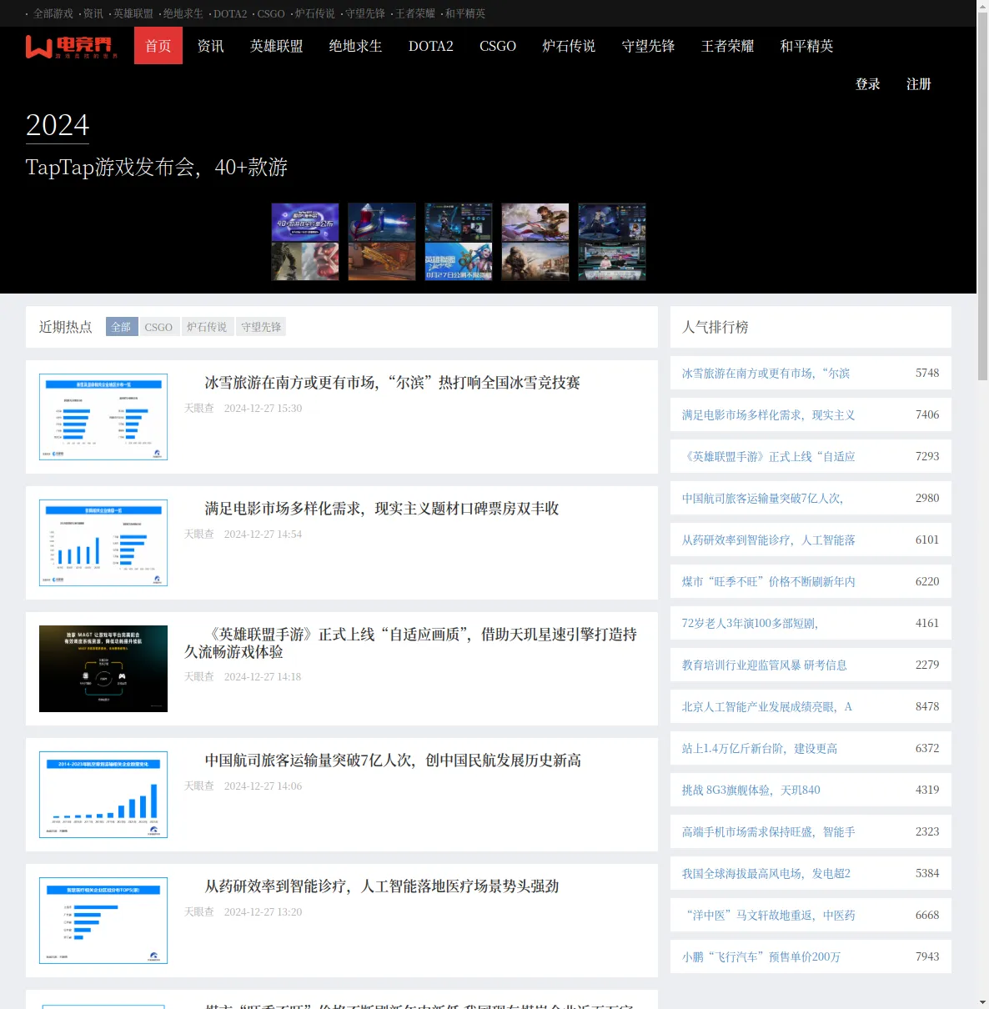Click the 5748 view count
This screenshot has height=1009, width=989.
pyautogui.click(x=927, y=373)
